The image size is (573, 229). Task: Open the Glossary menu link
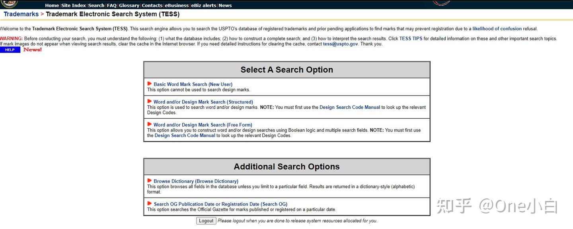click(x=129, y=6)
